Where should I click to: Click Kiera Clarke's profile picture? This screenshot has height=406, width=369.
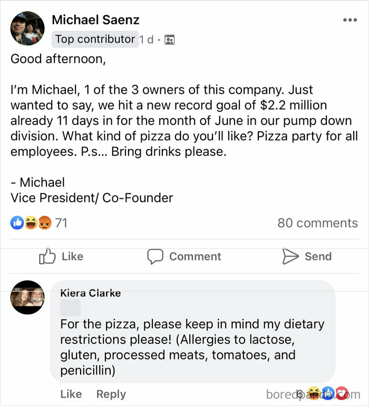tap(27, 297)
